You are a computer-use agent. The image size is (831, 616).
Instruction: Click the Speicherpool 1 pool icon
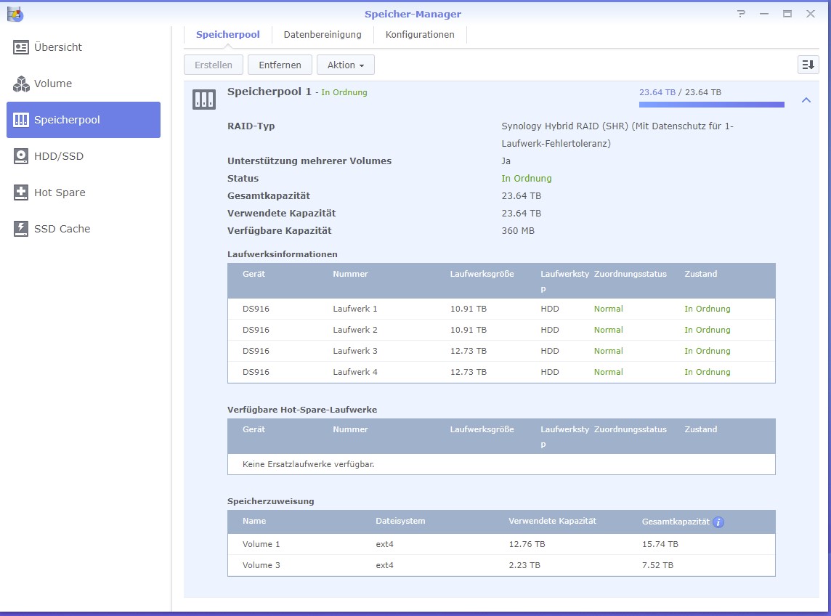coord(204,100)
